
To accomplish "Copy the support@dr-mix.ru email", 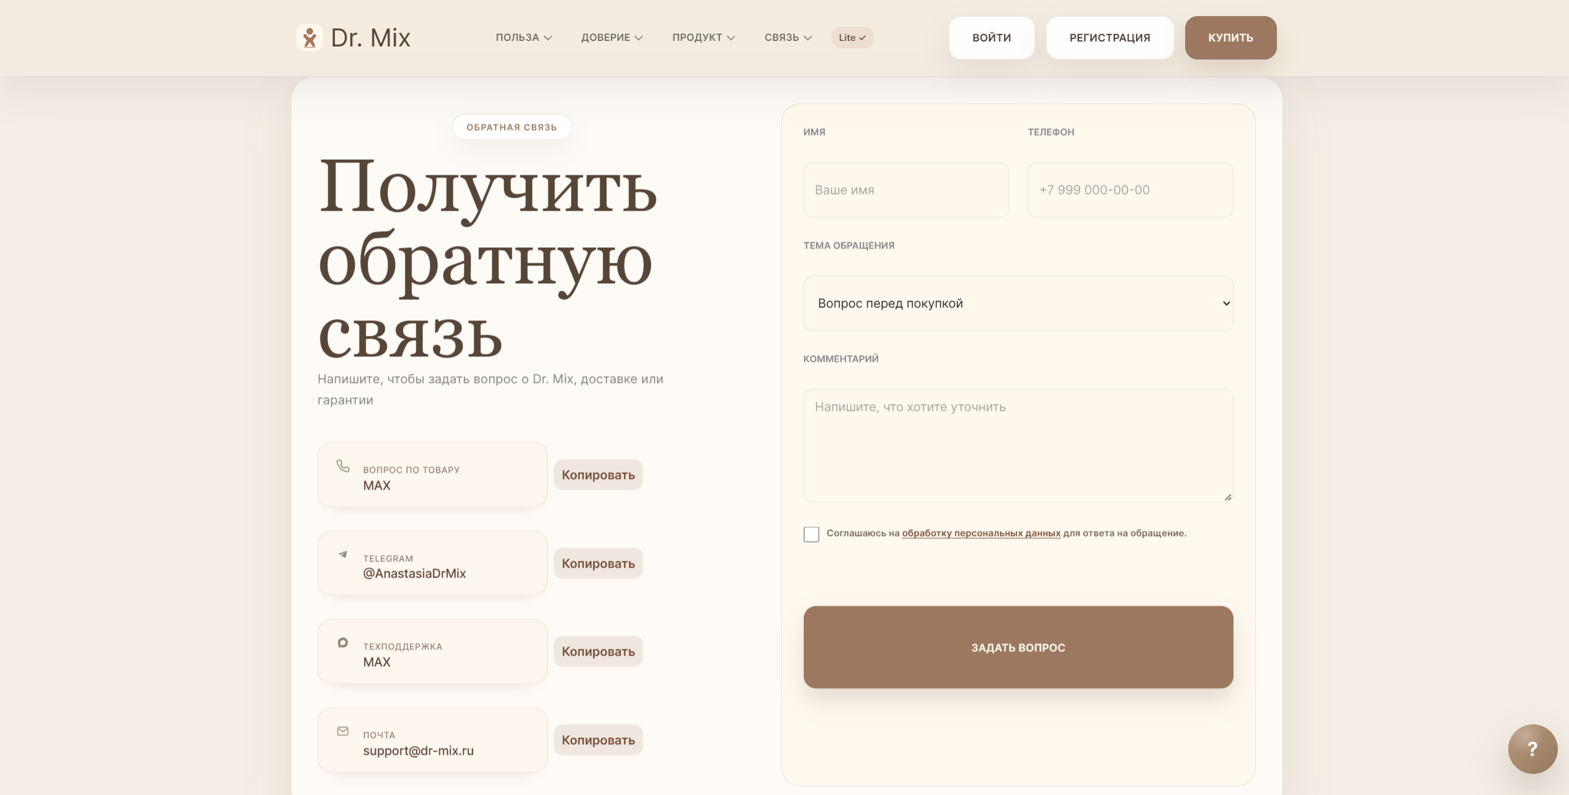I will (x=598, y=740).
